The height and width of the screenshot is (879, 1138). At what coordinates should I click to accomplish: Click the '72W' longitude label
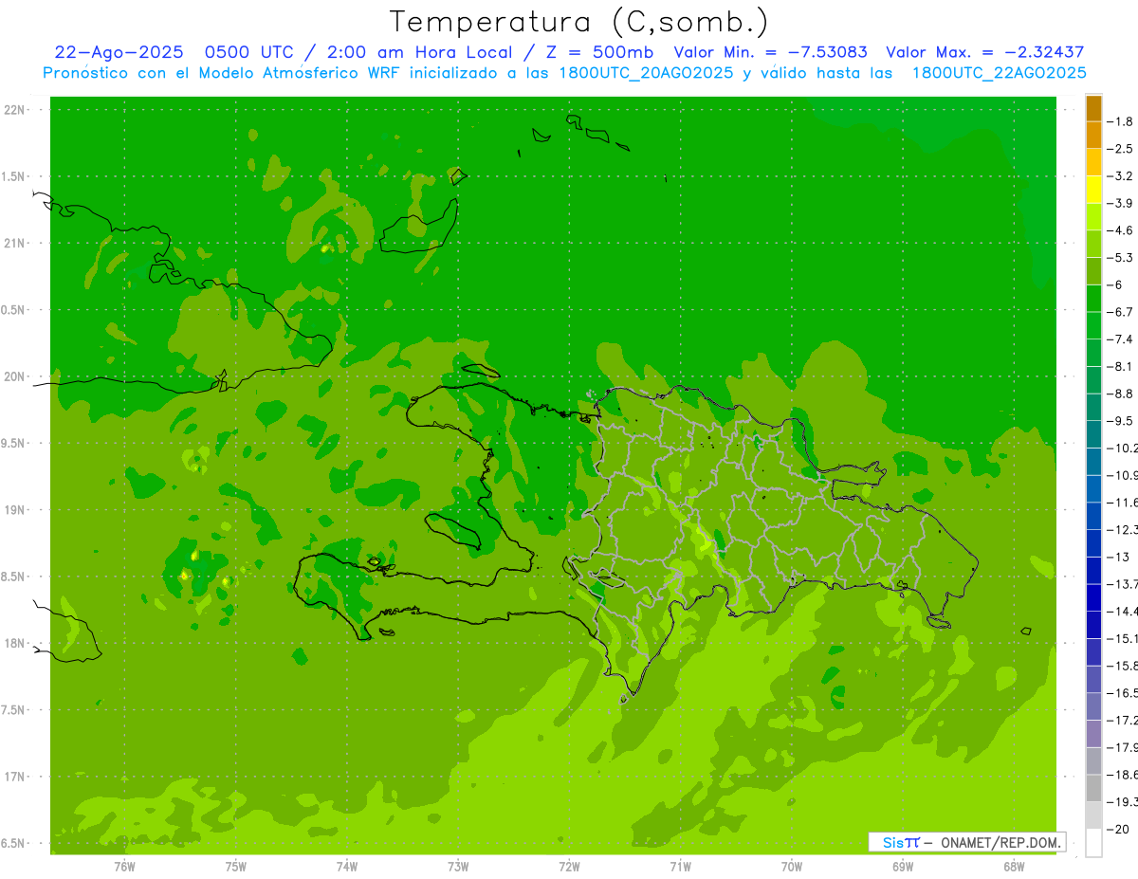coord(569,867)
